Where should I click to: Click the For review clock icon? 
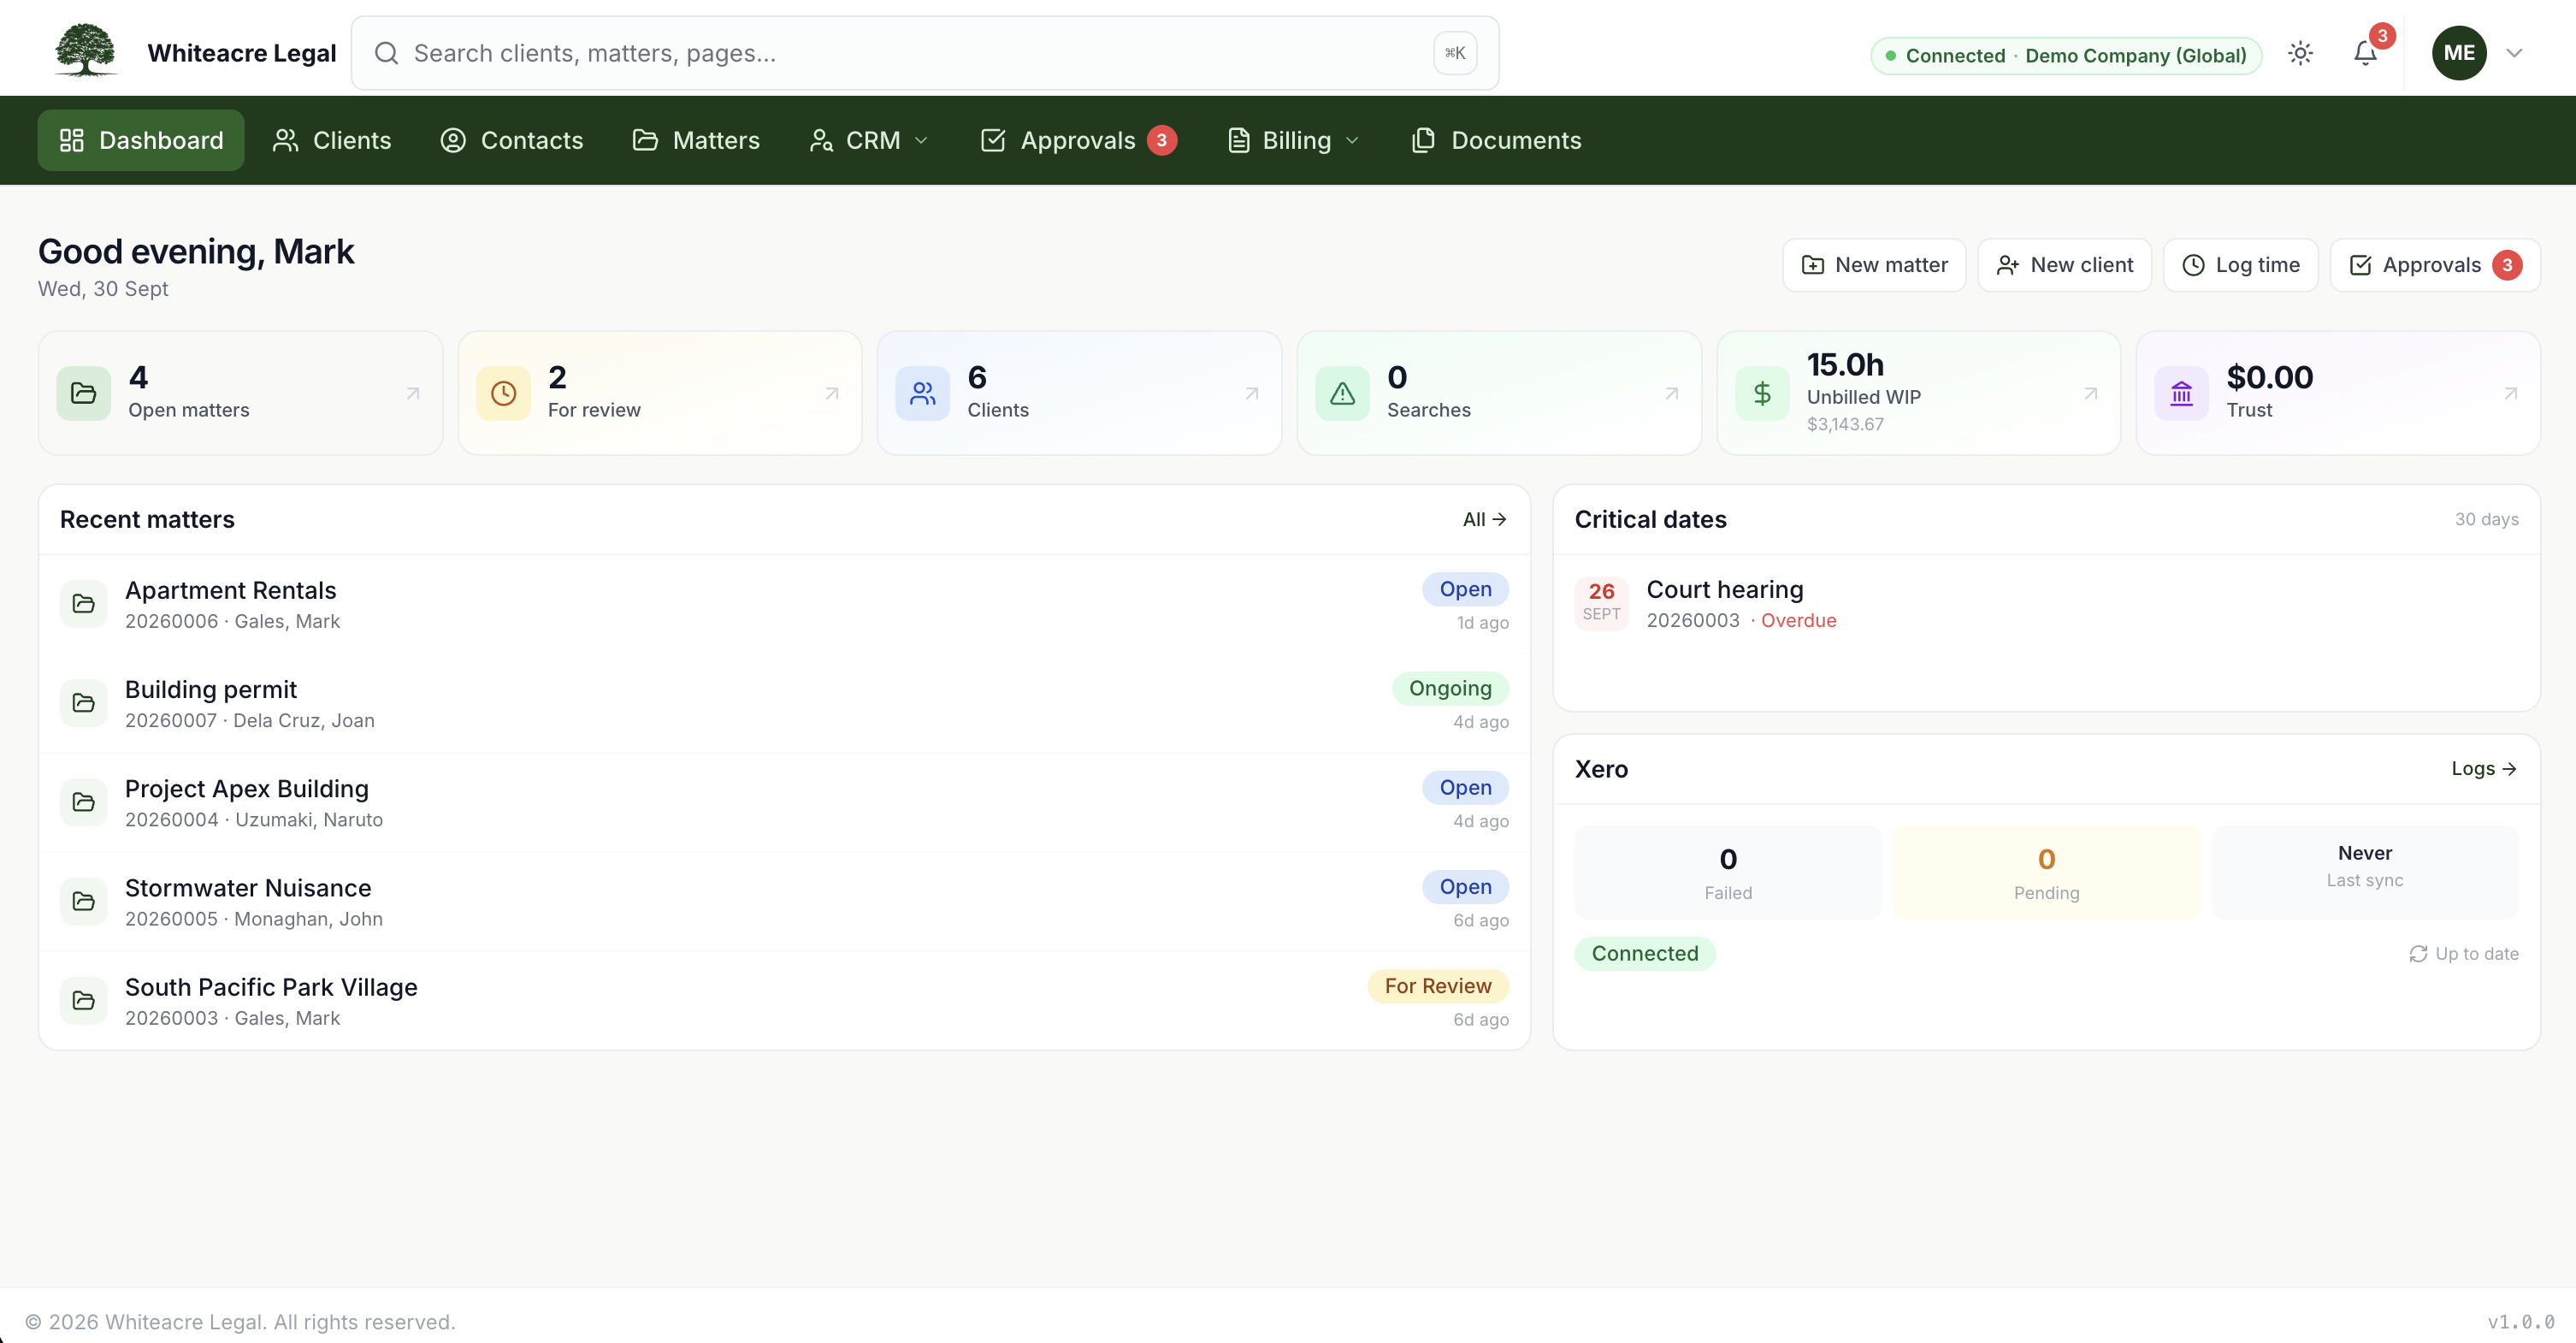tap(503, 393)
